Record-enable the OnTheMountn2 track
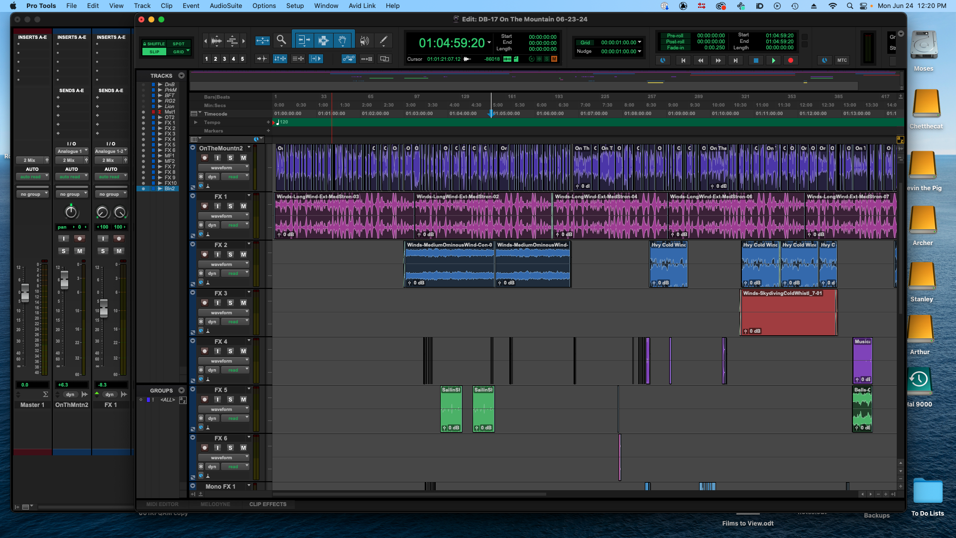This screenshot has height=538, width=956. tap(205, 158)
